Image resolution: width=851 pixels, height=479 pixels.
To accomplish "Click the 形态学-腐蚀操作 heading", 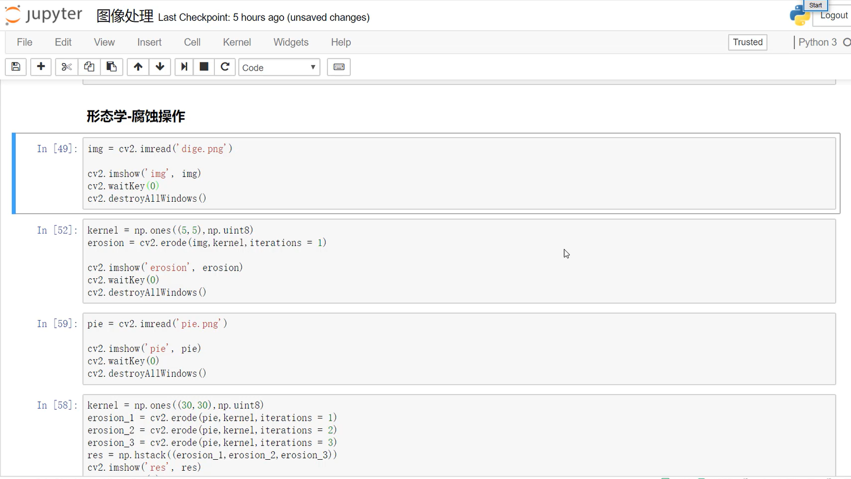I will [x=136, y=116].
